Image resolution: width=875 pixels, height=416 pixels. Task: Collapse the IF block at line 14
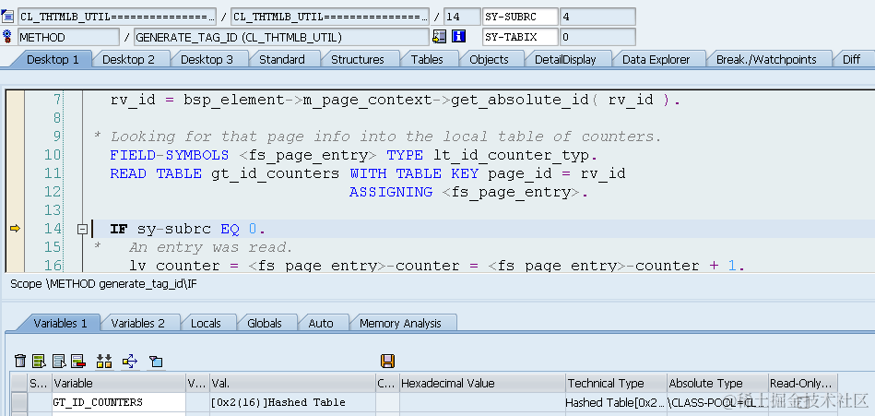point(83,229)
